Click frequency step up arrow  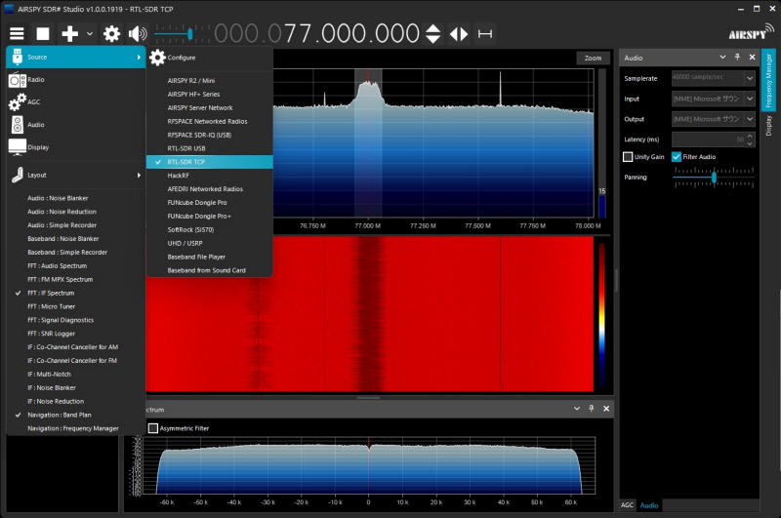coord(432,28)
